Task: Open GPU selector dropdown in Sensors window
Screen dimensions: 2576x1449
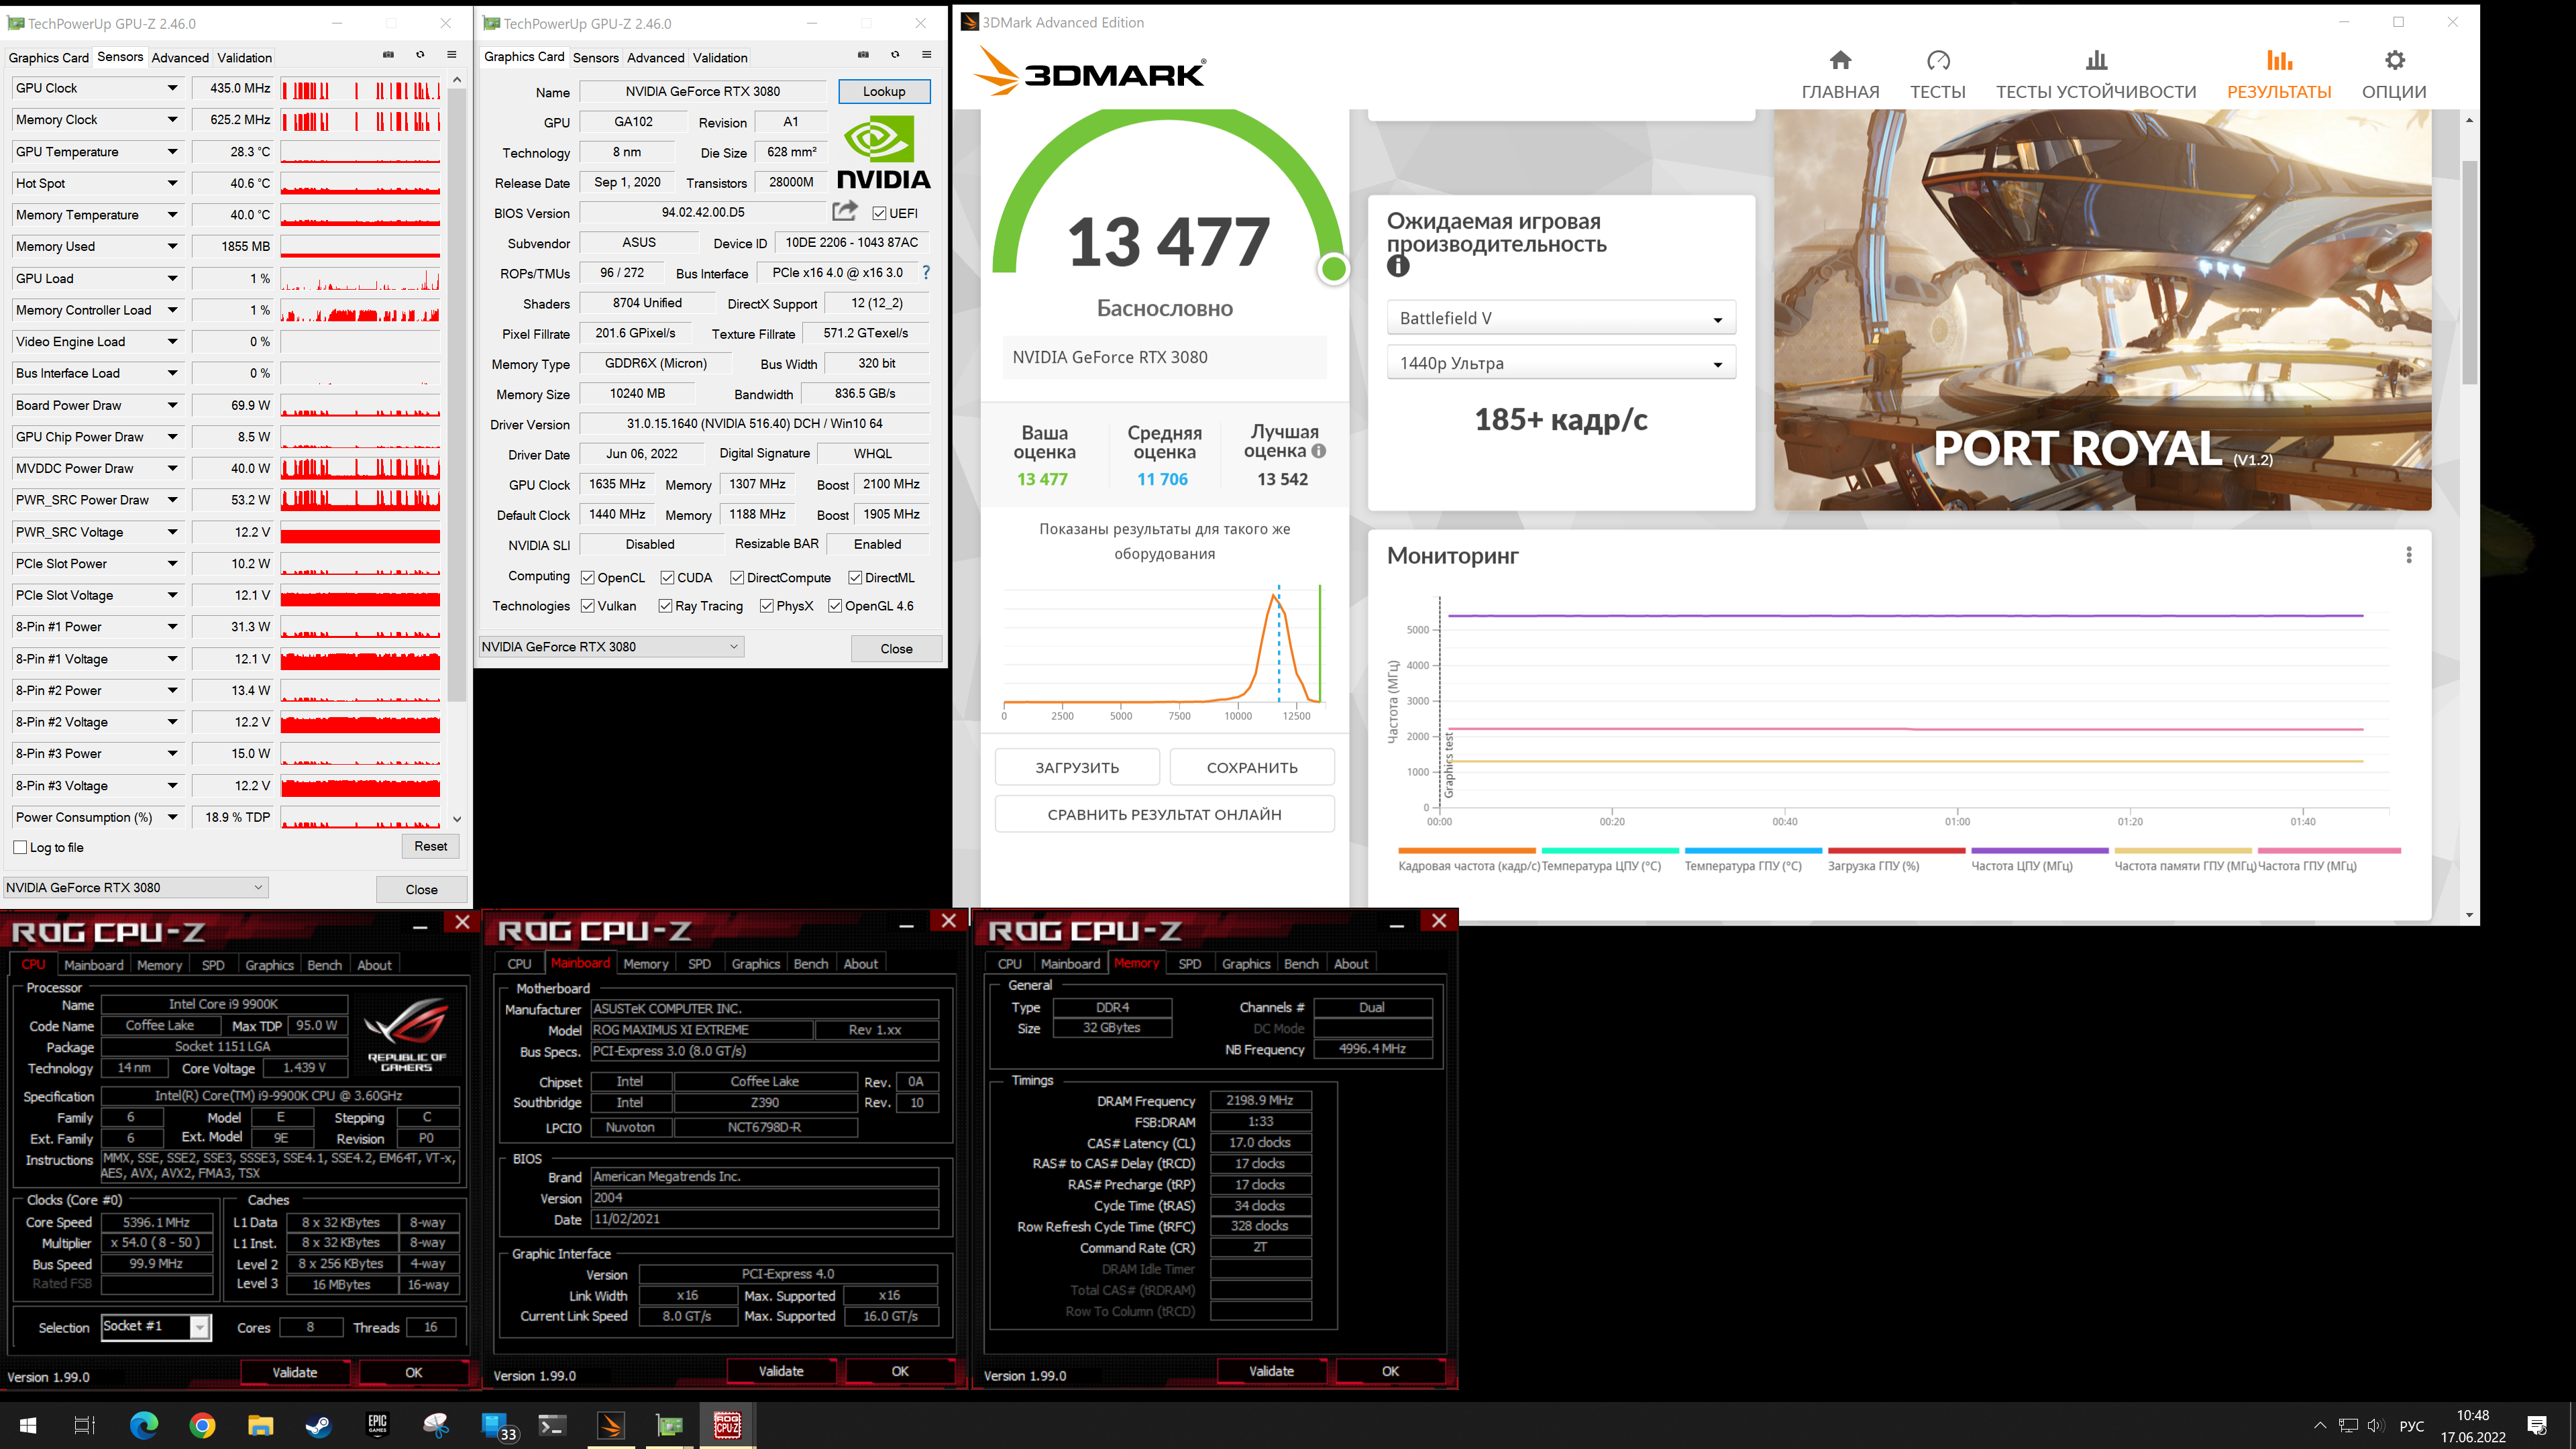Action: pyautogui.click(x=135, y=887)
